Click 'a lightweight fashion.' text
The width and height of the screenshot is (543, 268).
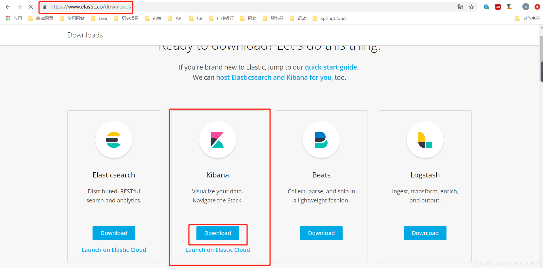pyautogui.click(x=321, y=200)
